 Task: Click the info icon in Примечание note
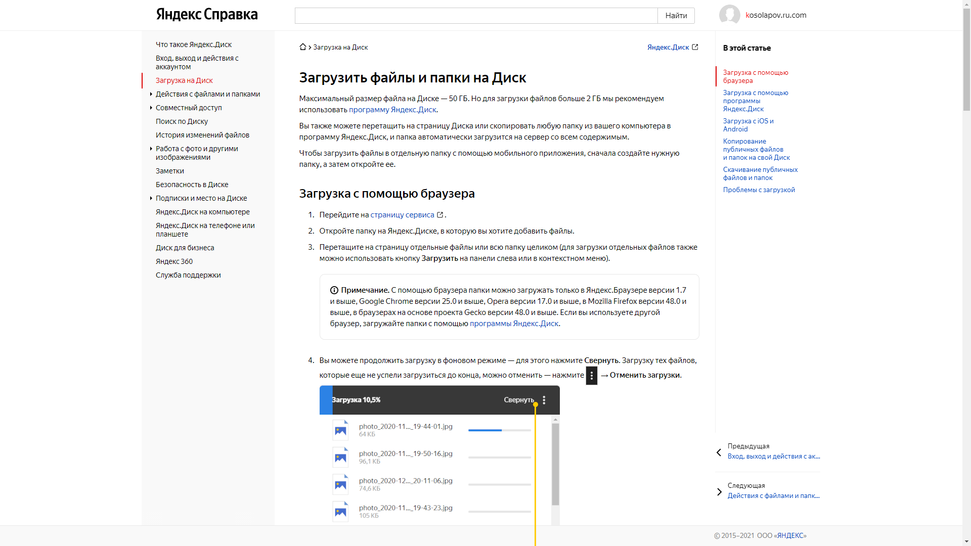[334, 290]
